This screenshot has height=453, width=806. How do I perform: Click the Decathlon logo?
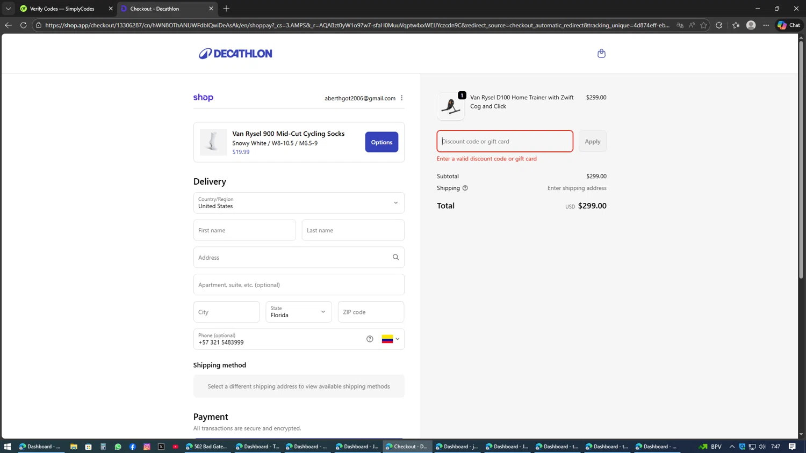235,53
